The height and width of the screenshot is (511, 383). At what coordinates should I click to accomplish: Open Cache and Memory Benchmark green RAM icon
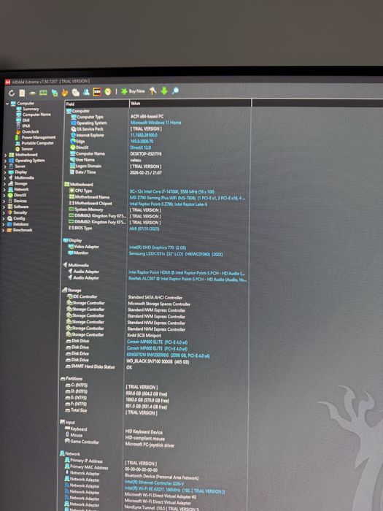[43, 93]
